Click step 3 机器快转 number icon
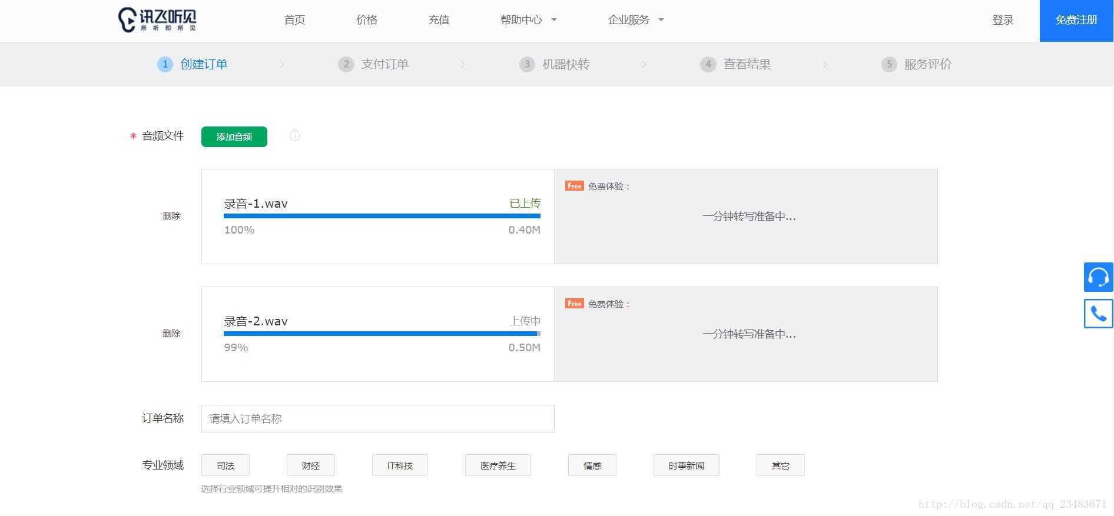 pyautogui.click(x=527, y=64)
